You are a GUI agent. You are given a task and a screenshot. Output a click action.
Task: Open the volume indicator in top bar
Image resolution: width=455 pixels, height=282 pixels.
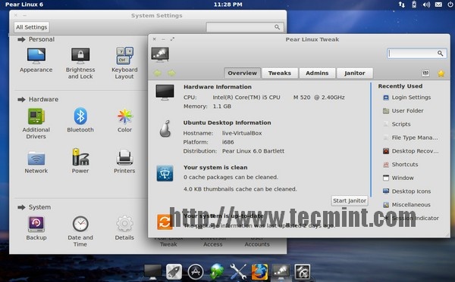tap(426, 5)
